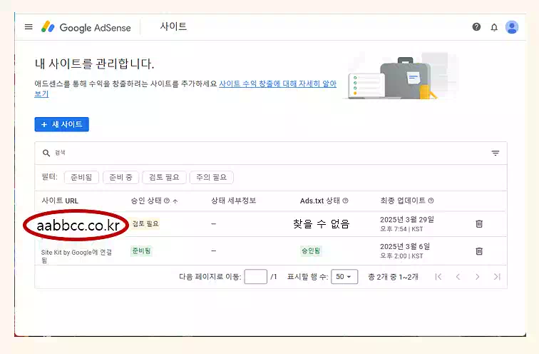Open the aabbcc.co.kr site entry
This screenshot has height=354, width=539.
click(x=78, y=226)
